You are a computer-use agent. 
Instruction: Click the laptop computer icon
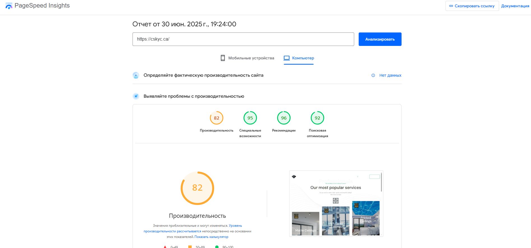287,58
